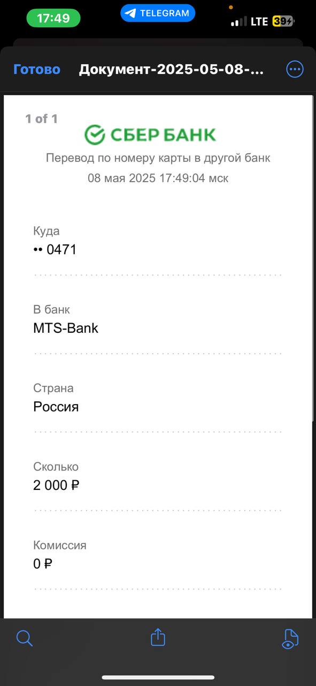Image resolution: width=316 pixels, height=686 pixels.
Task: Select the Россия country value
Action: pyautogui.click(x=56, y=406)
